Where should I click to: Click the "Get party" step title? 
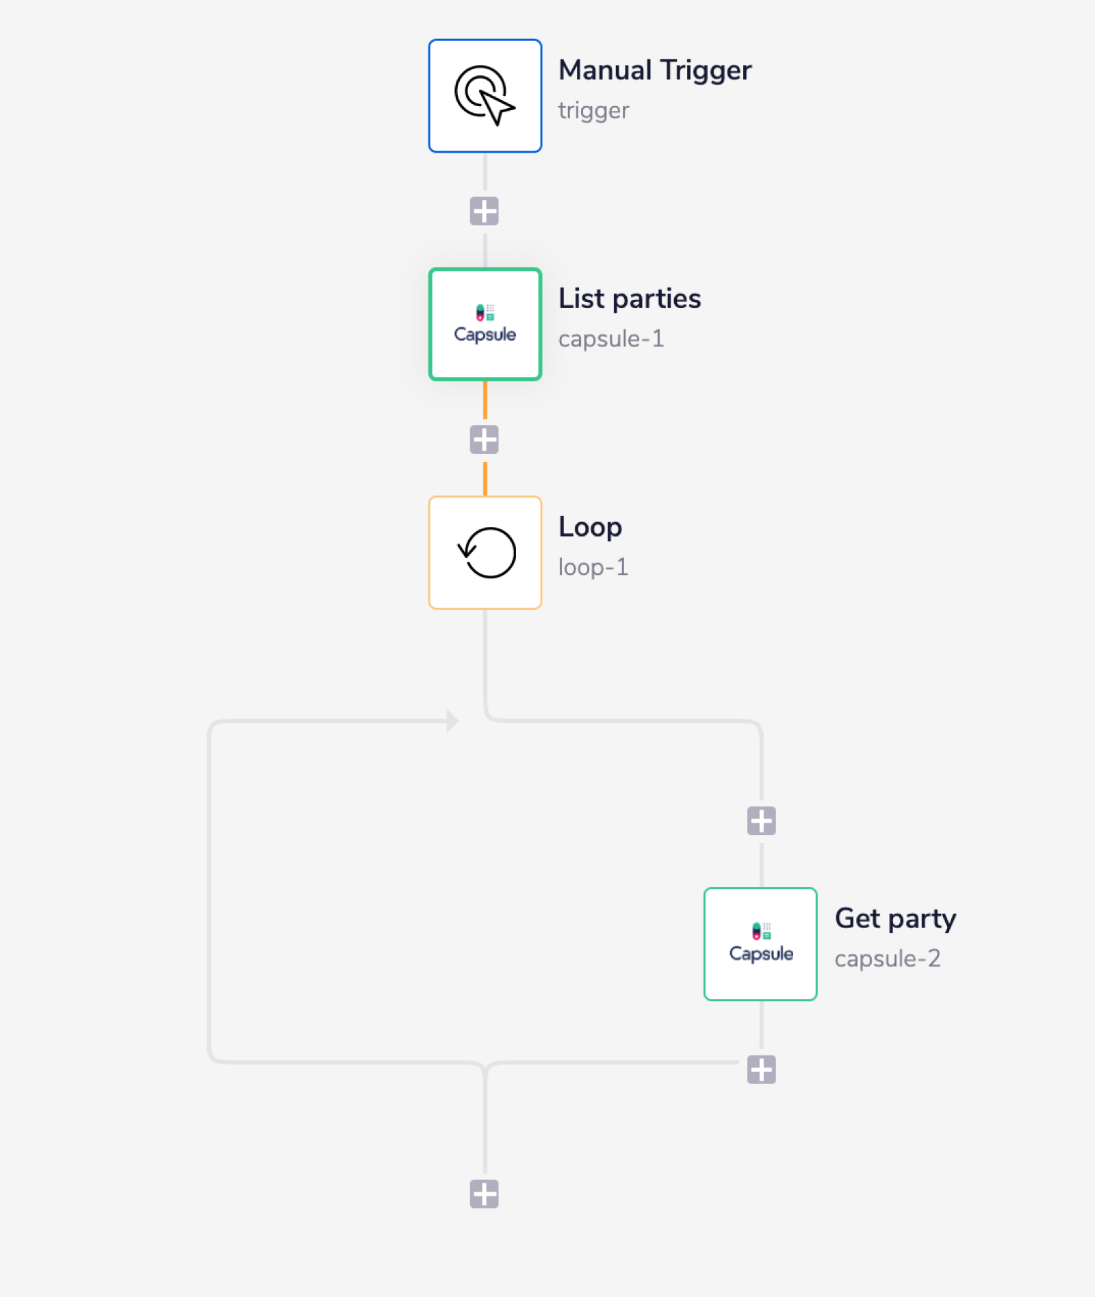pos(894,919)
